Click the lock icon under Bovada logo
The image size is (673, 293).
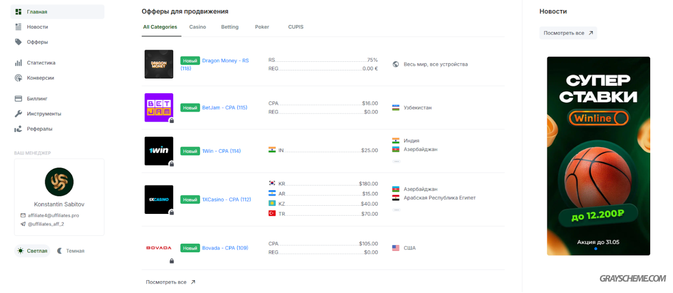pos(171,261)
